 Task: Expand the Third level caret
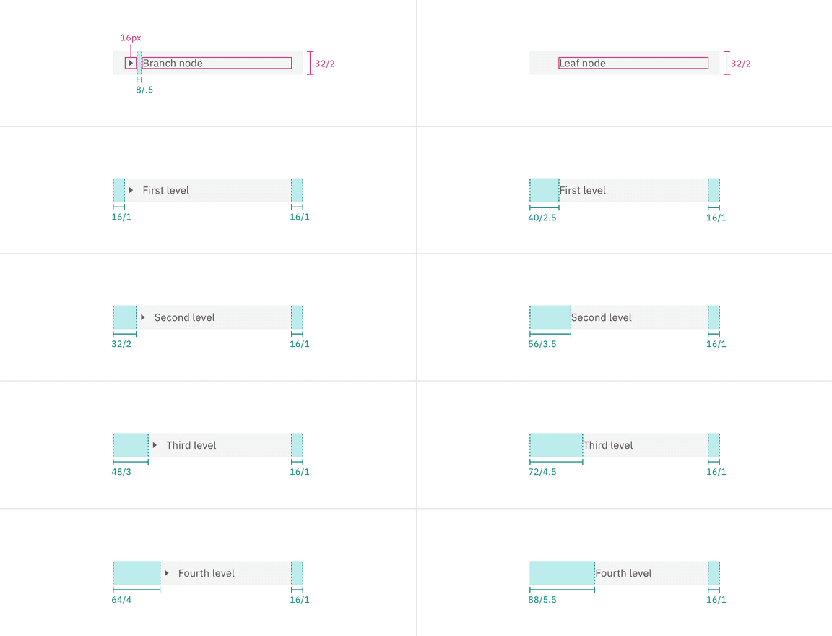click(x=155, y=445)
